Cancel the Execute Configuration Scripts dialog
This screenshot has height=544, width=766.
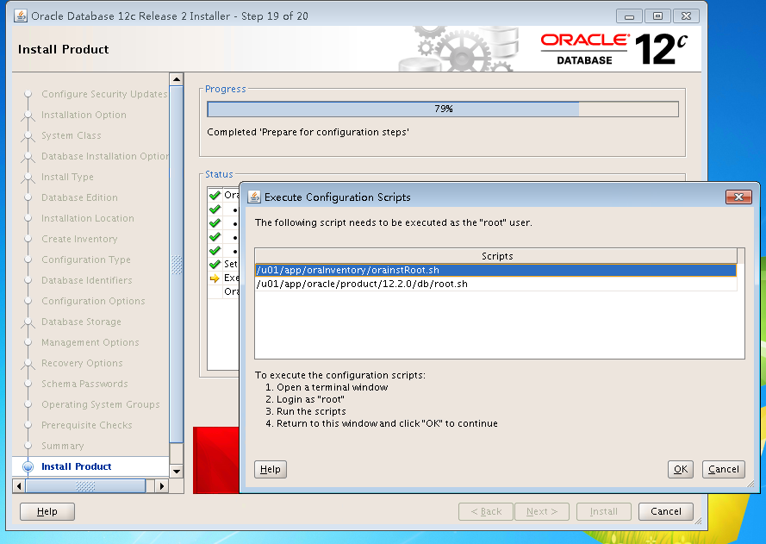[x=724, y=469]
